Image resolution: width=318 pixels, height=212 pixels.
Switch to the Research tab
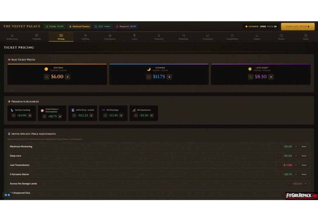click(159, 37)
